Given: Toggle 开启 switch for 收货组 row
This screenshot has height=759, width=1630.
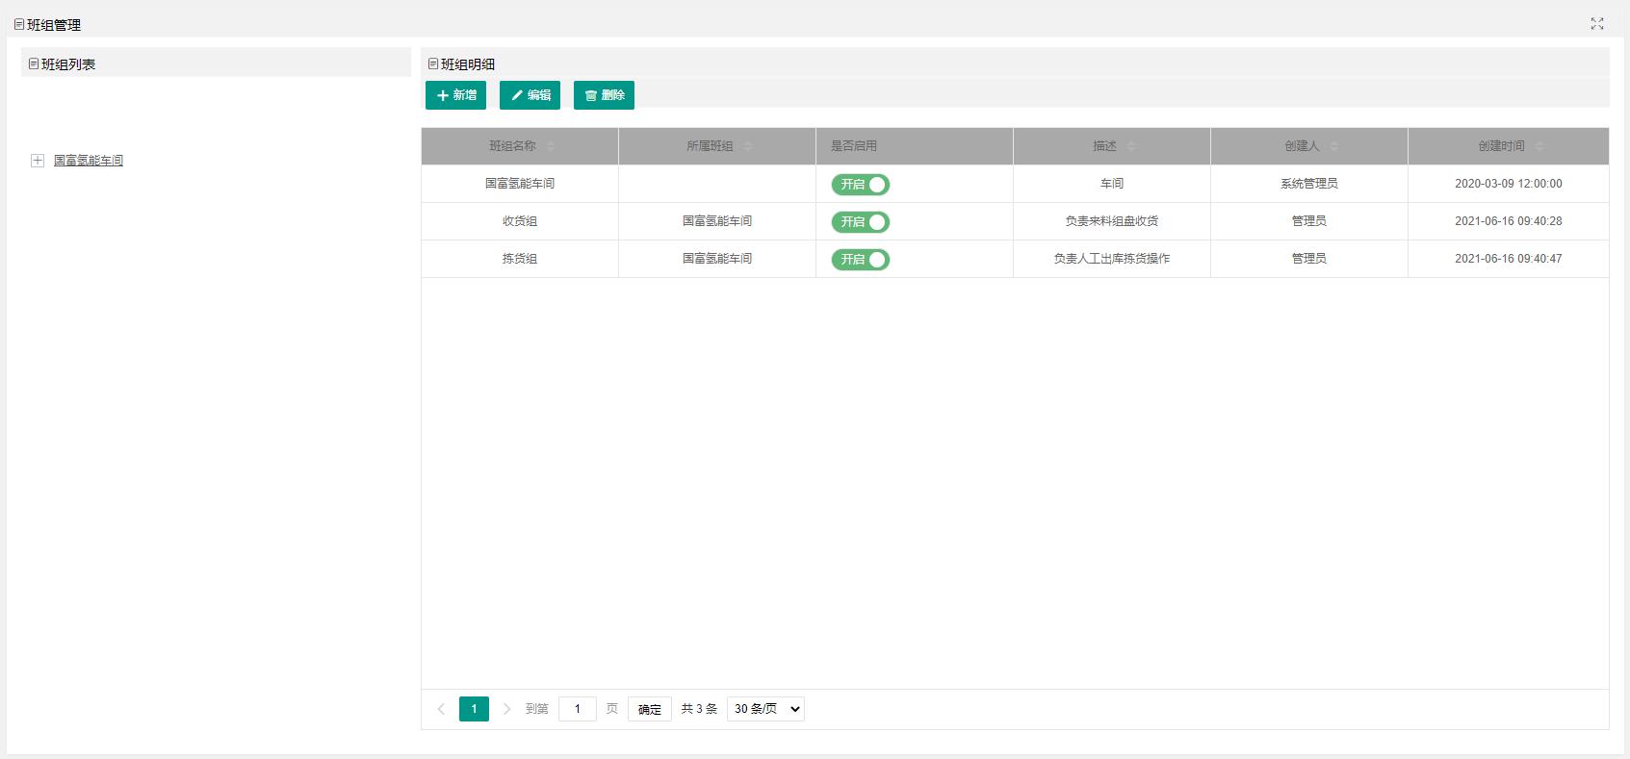Looking at the screenshot, I should pos(861,222).
